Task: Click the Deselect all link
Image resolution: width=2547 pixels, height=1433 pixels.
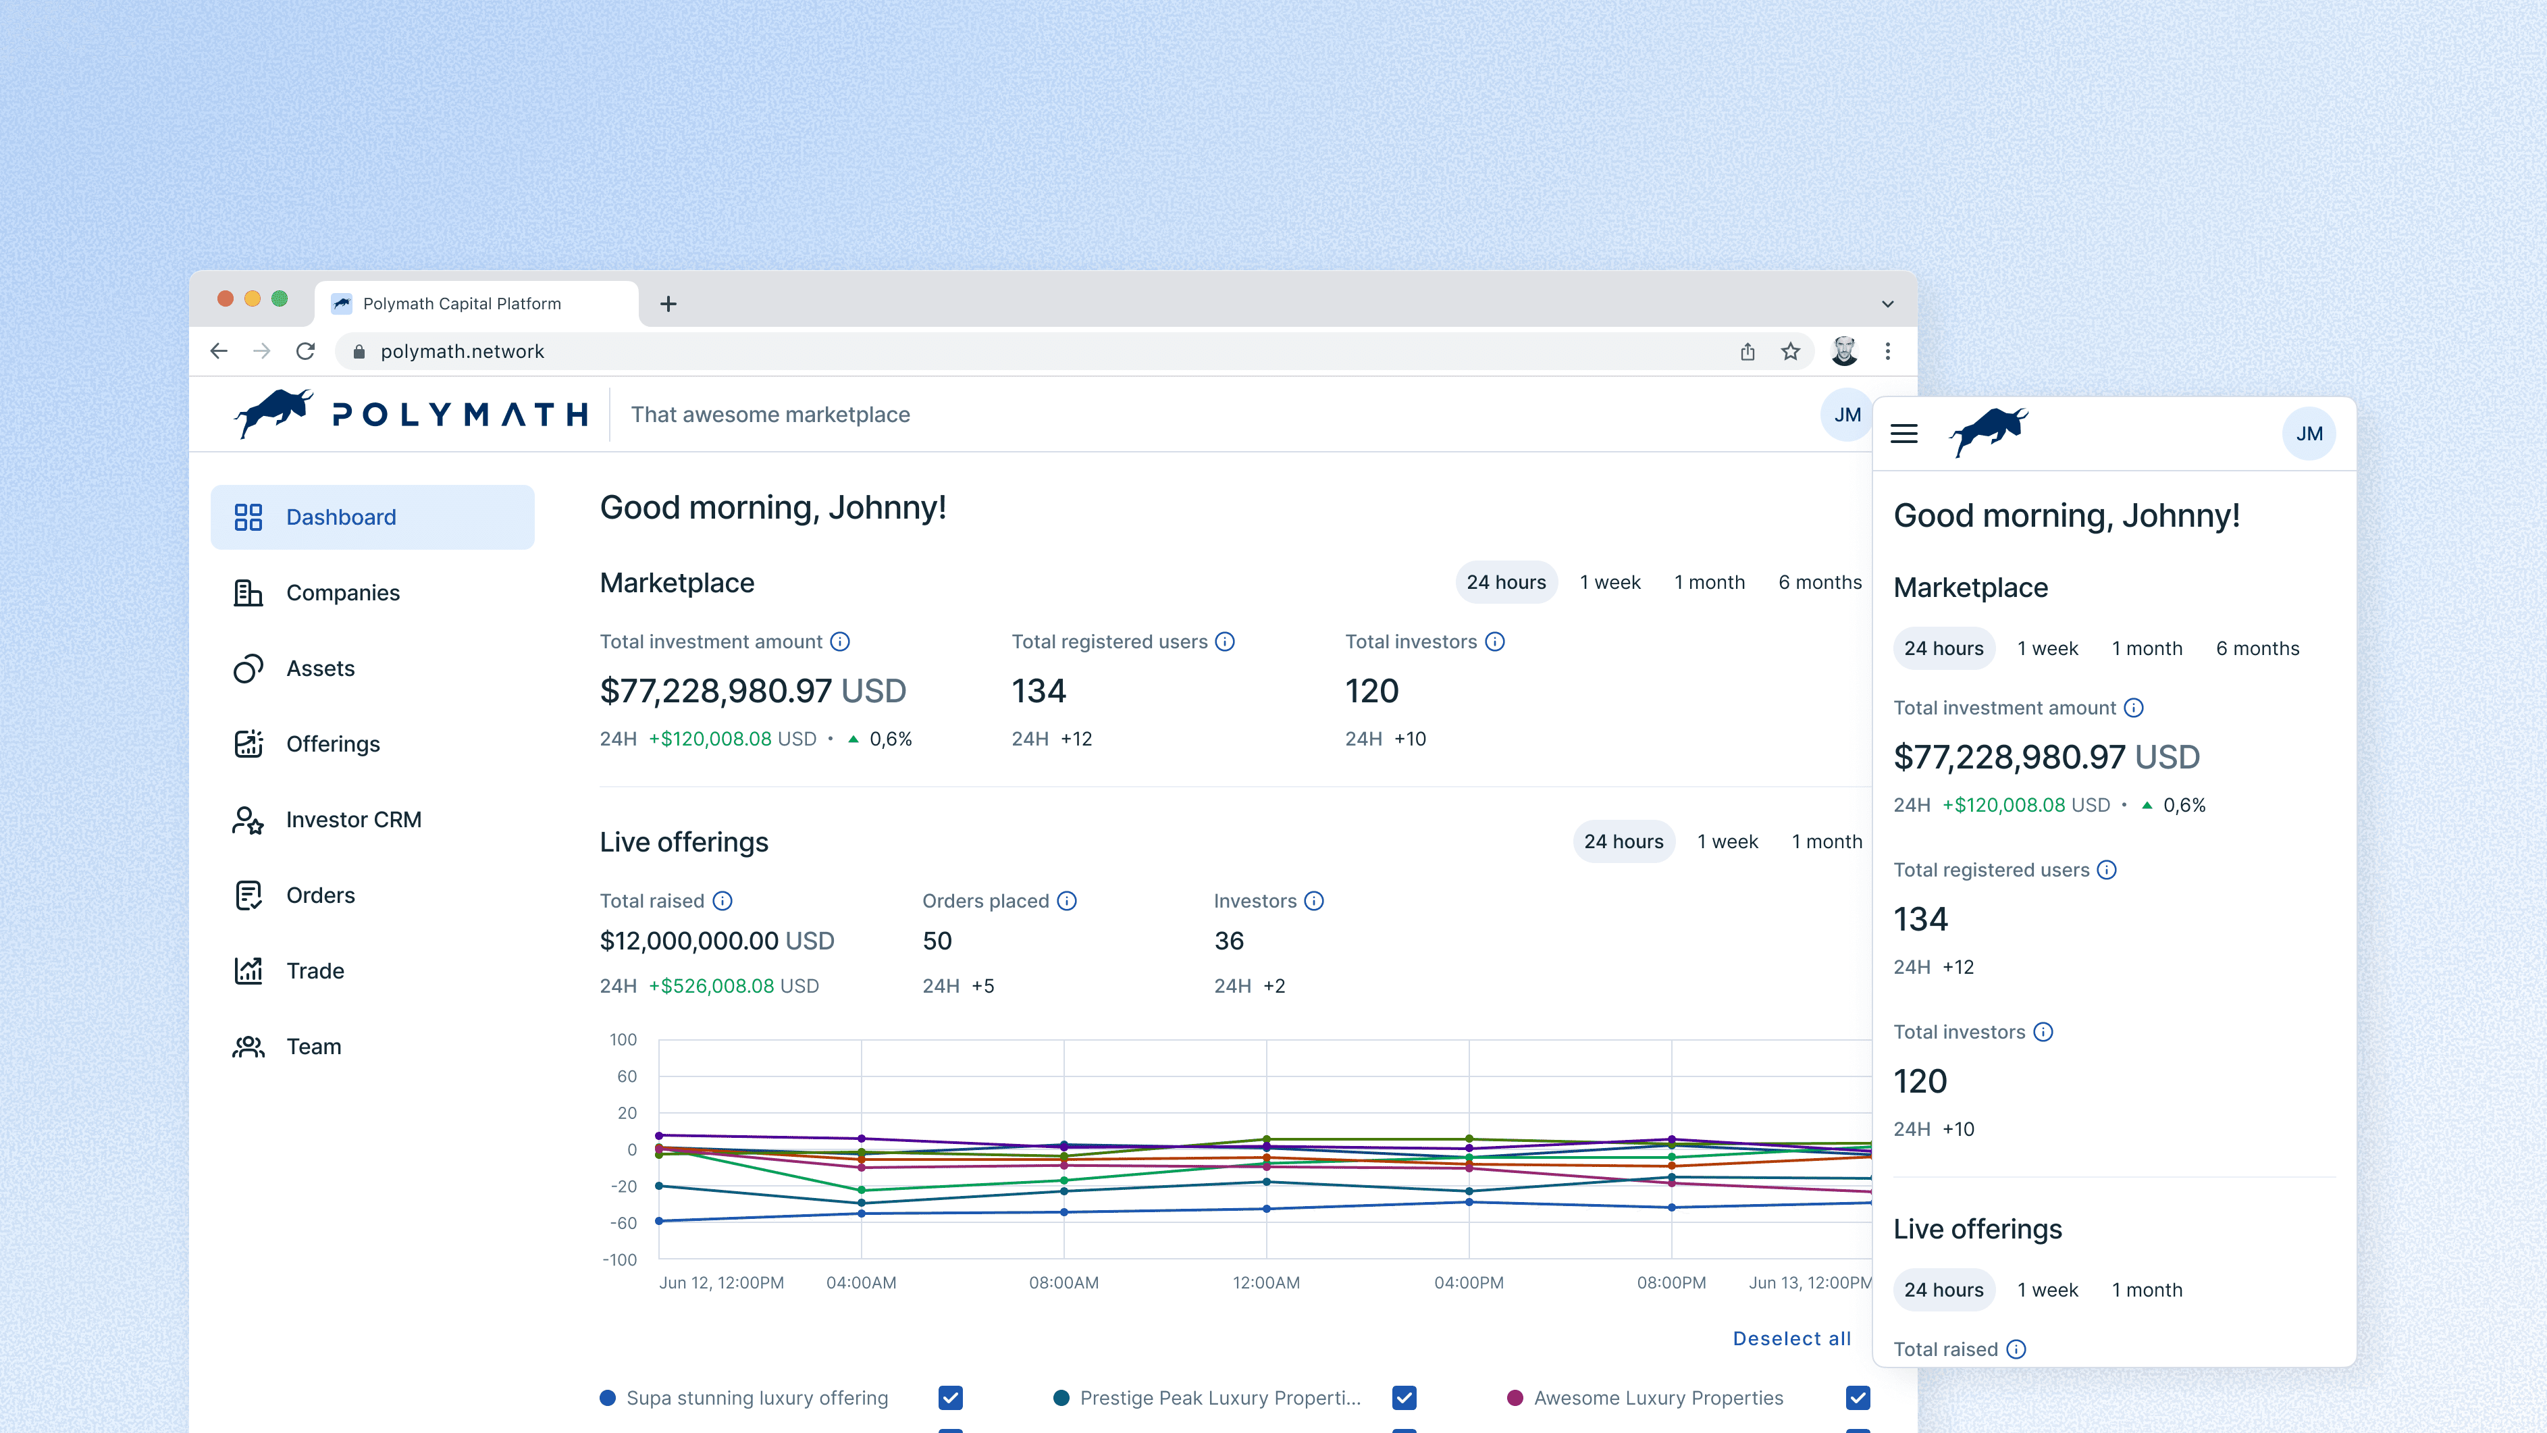Action: tap(1791, 1338)
